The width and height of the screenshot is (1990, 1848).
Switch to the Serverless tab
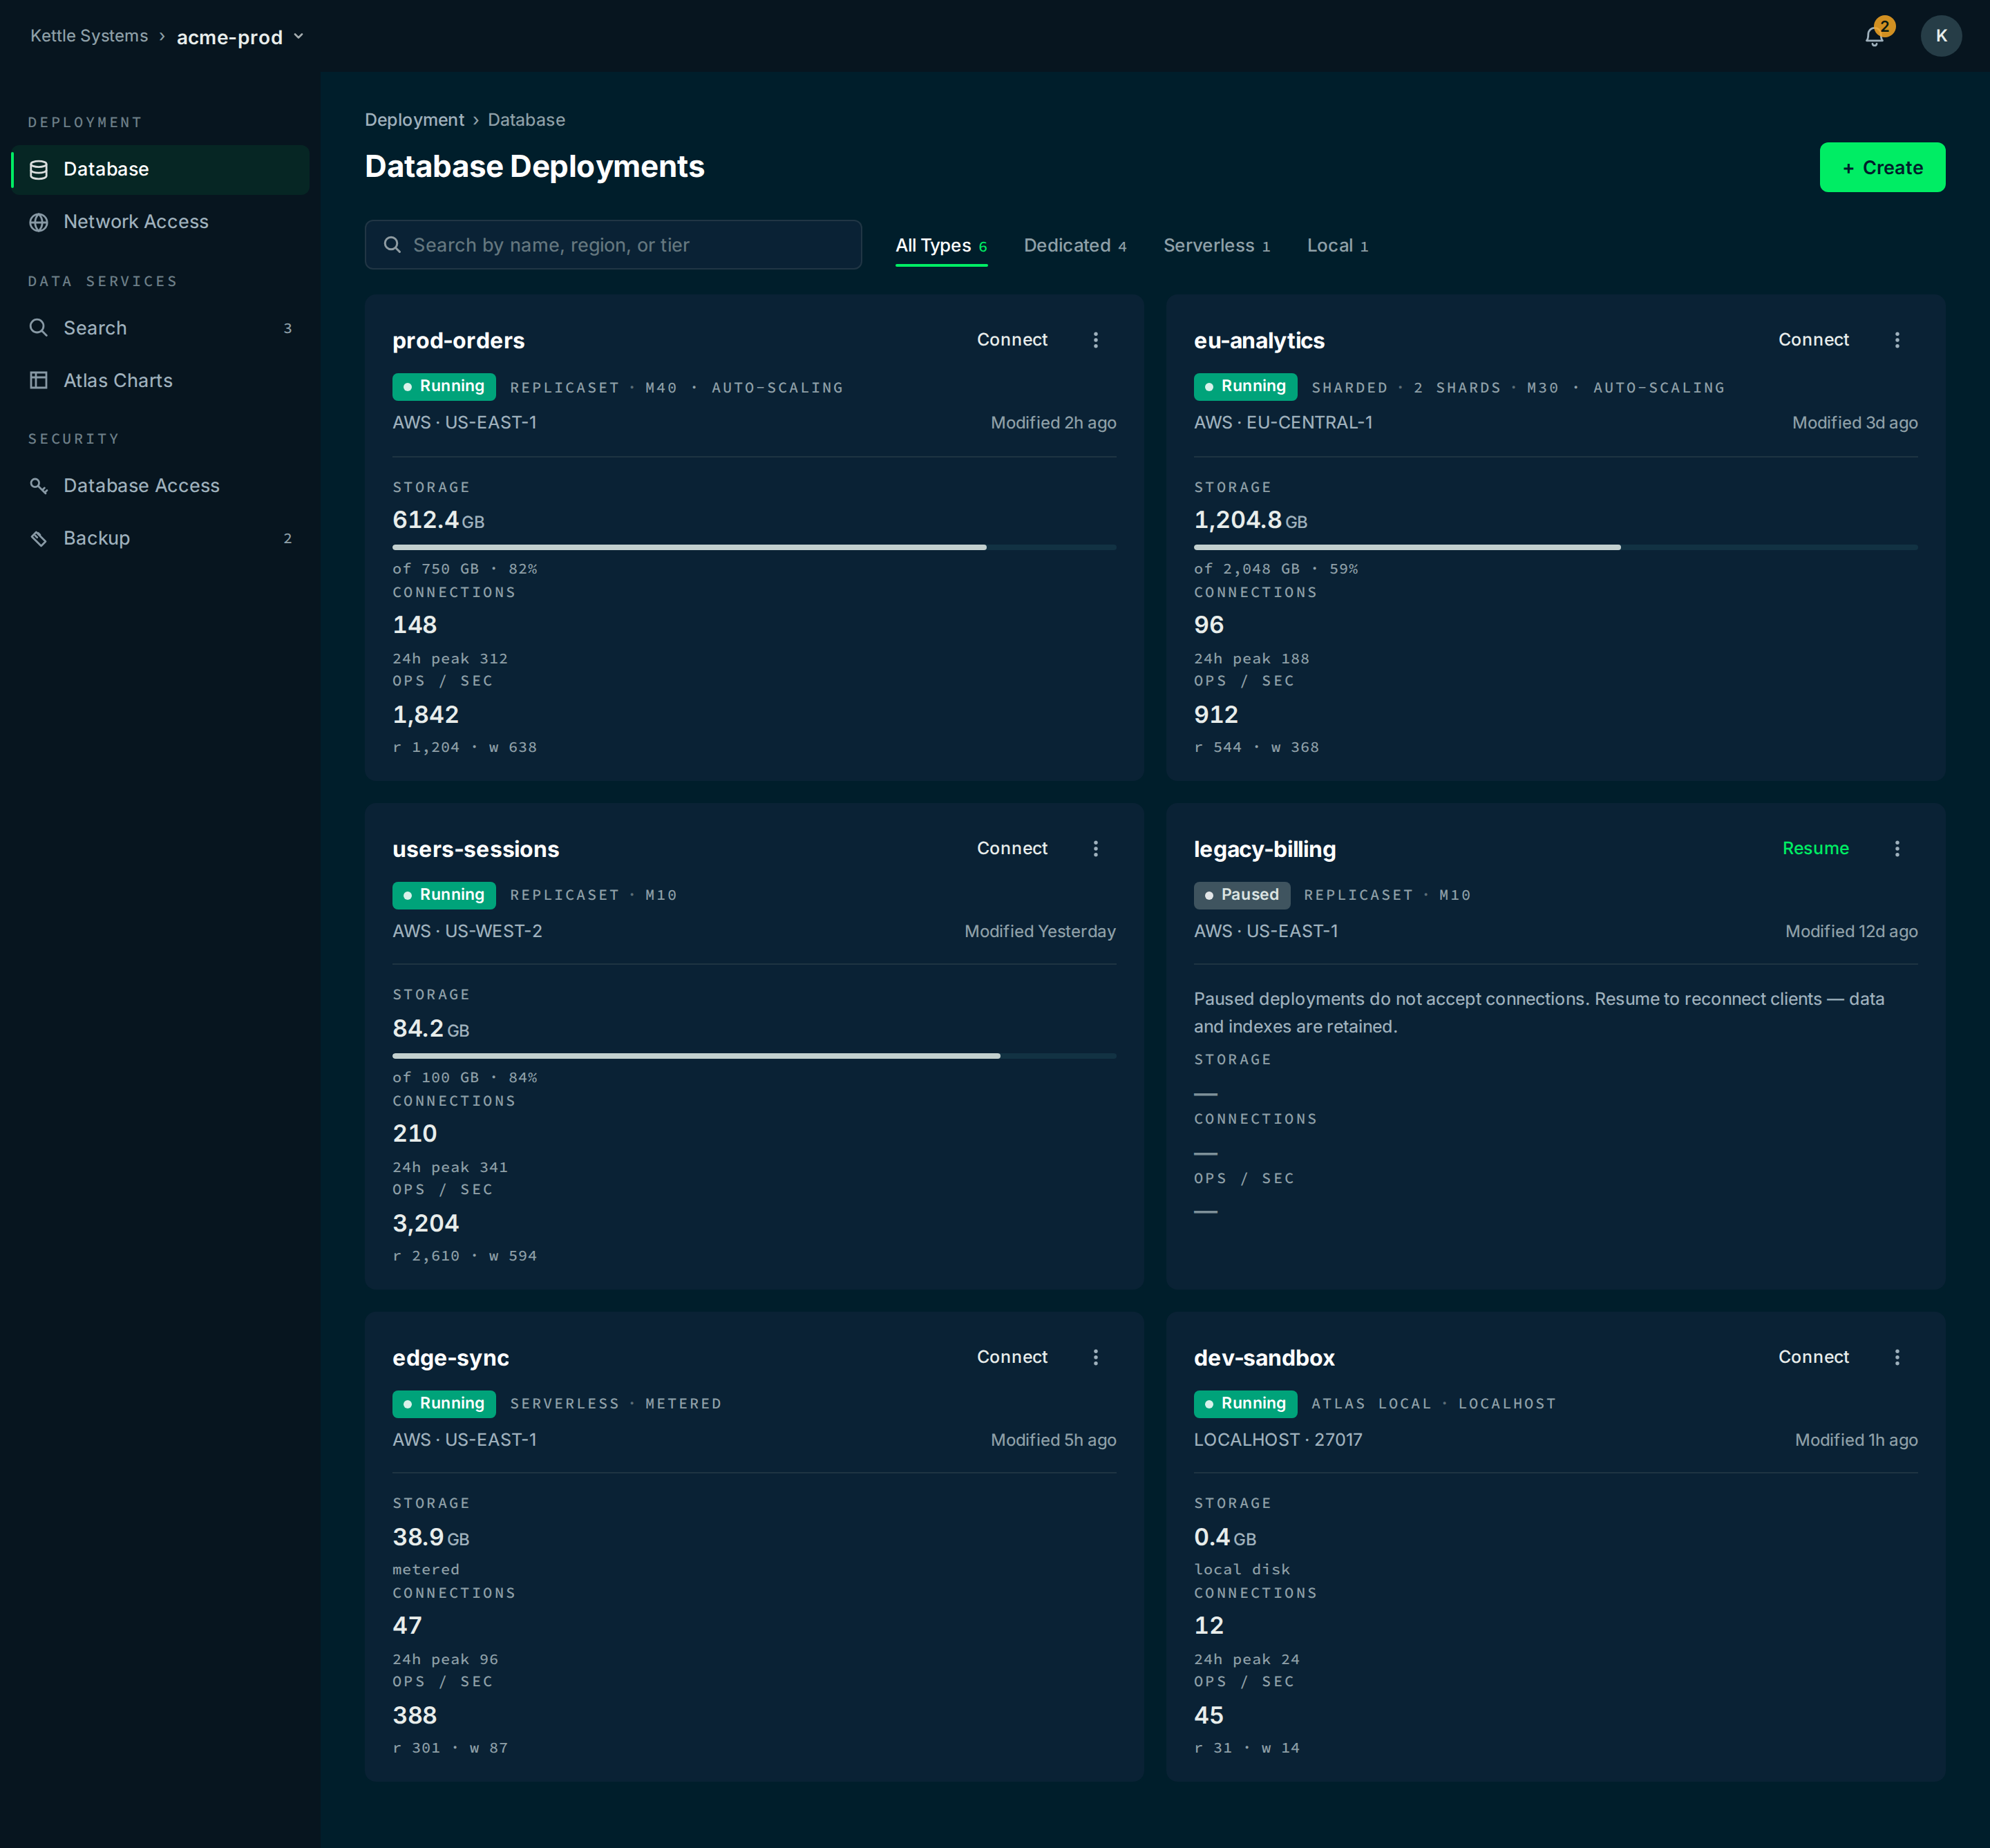(x=1217, y=246)
